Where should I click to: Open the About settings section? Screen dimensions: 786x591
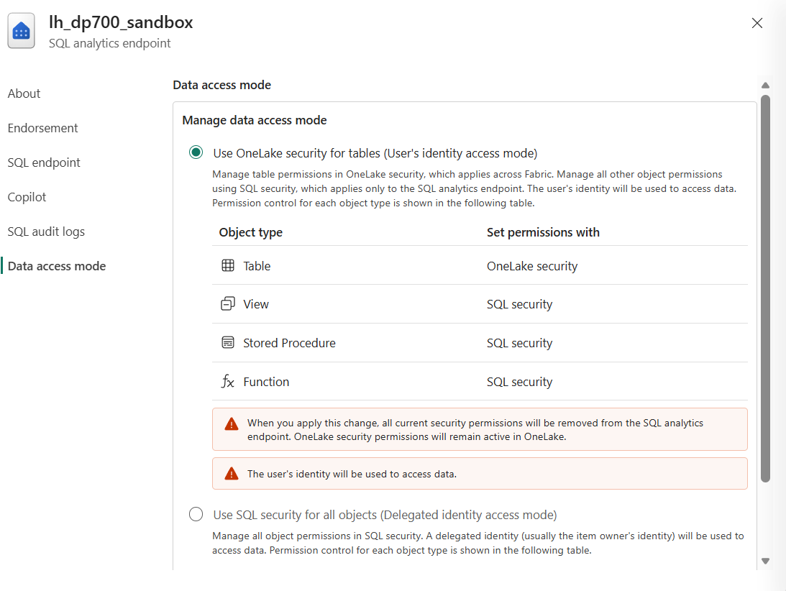(24, 93)
